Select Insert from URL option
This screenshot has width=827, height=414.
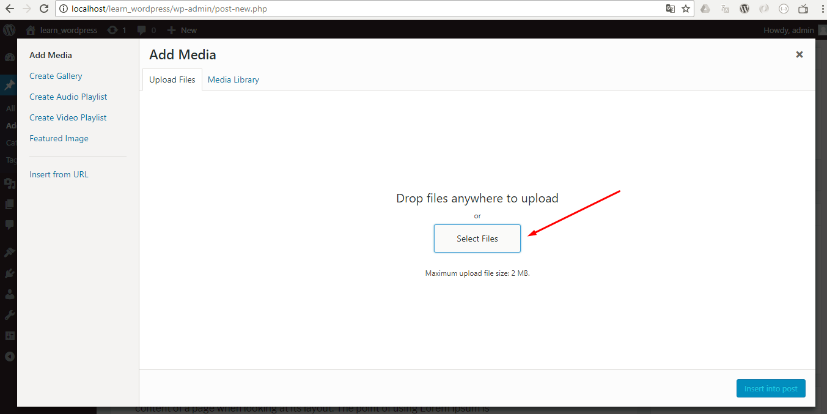(x=59, y=174)
